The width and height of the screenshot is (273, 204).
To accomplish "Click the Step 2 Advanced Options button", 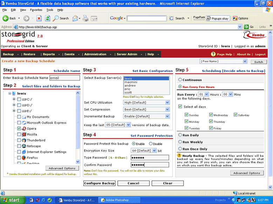I will 62,168.
